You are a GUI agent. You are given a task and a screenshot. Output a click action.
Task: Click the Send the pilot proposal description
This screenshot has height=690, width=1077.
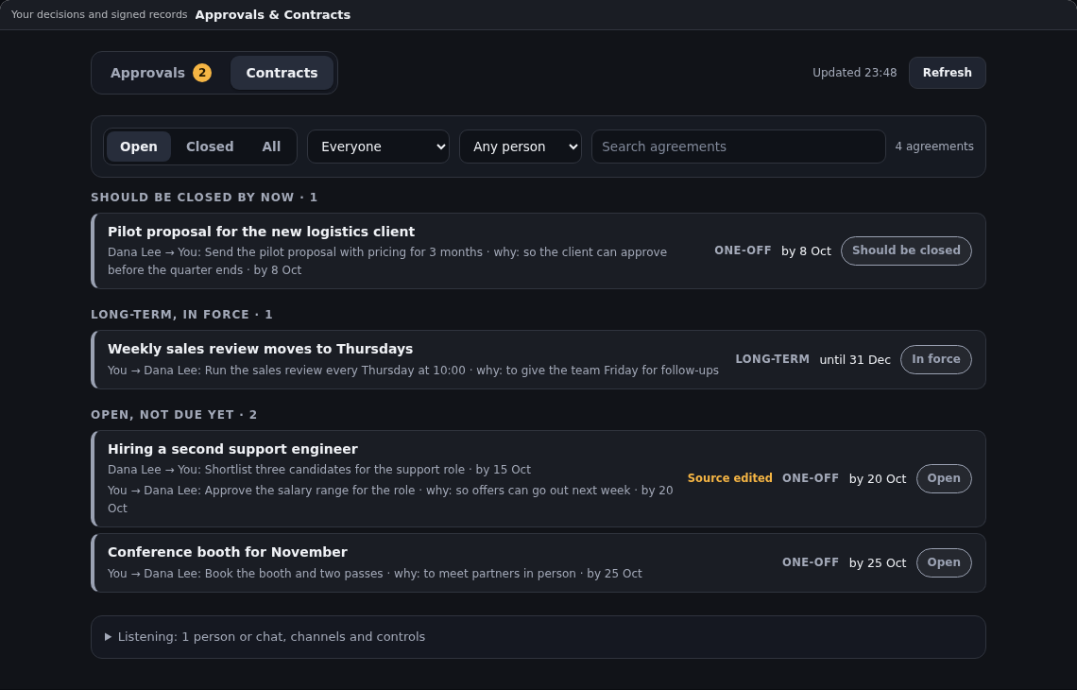click(387, 261)
